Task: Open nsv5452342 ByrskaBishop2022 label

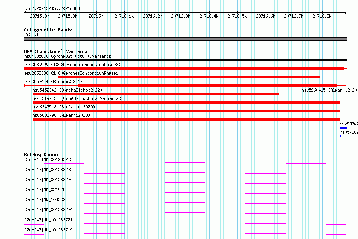Action: (x=67, y=90)
